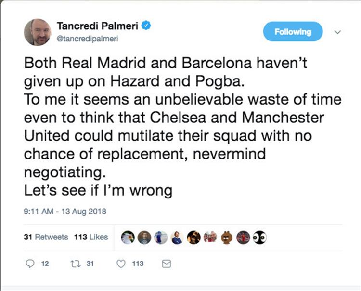This screenshot has width=361, height=291.
Task: Click the red-shirted liker avatar, second from last
Action: click(x=243, y=237)
